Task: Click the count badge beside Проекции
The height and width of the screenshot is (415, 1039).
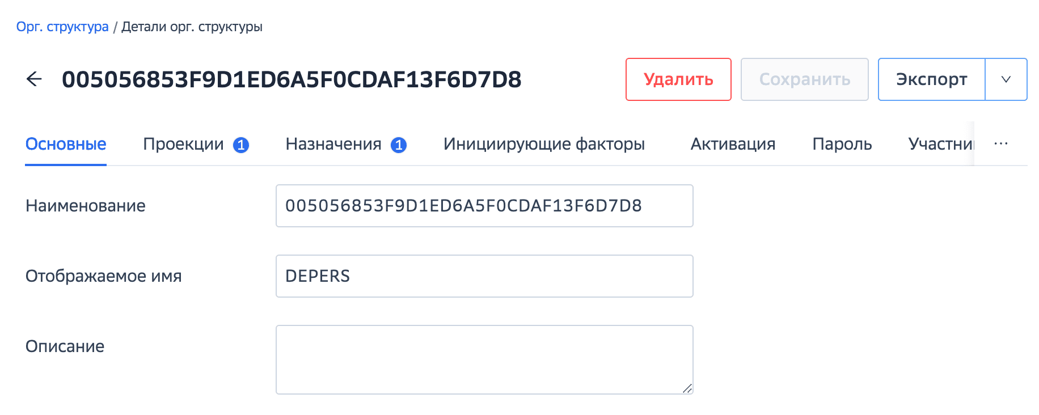Action: 241,145
